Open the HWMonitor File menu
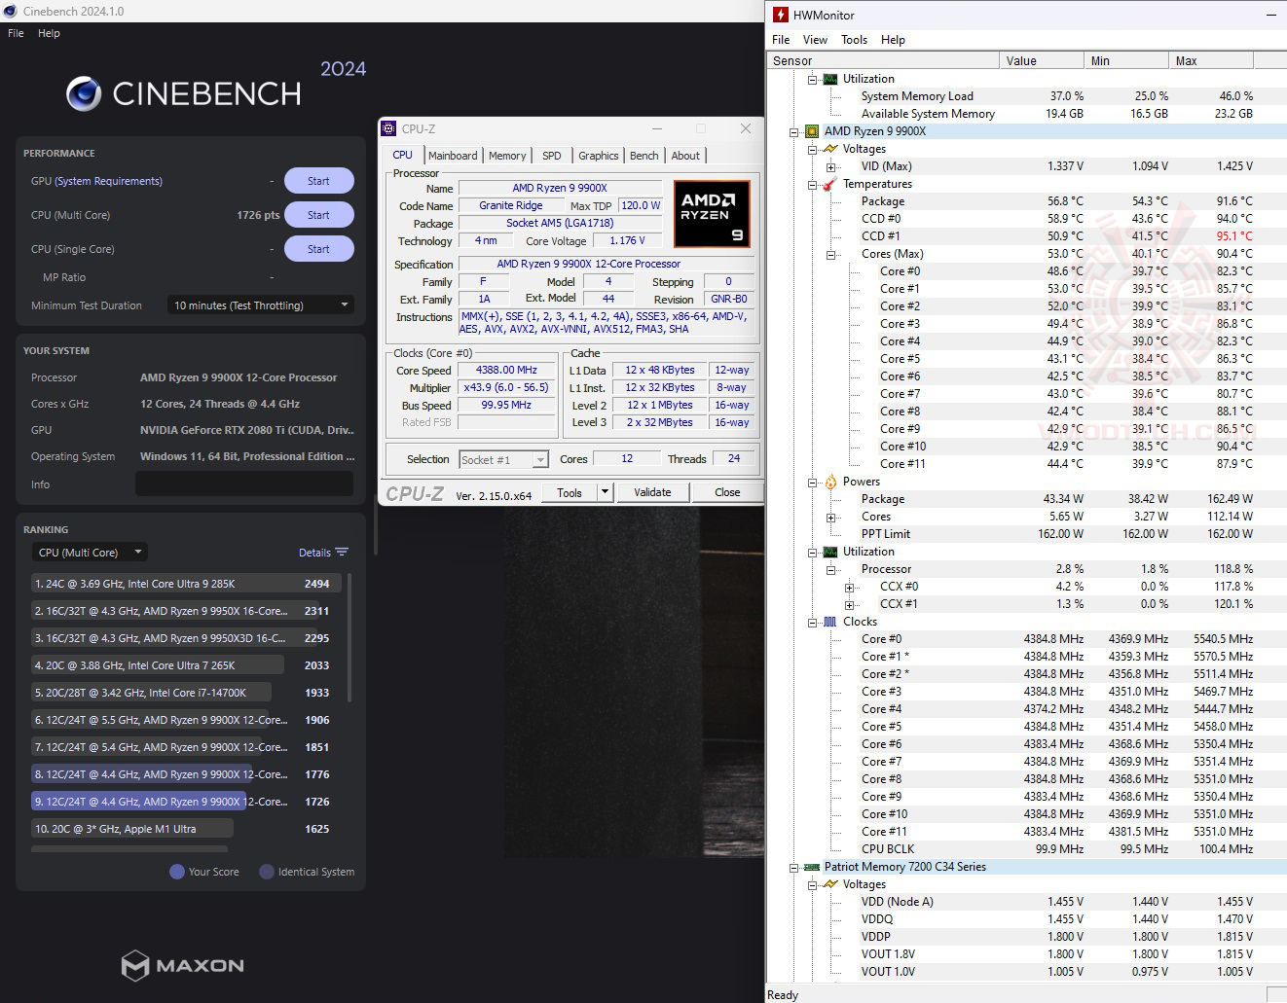The image size is (1287, 1003). coord(781,40)
